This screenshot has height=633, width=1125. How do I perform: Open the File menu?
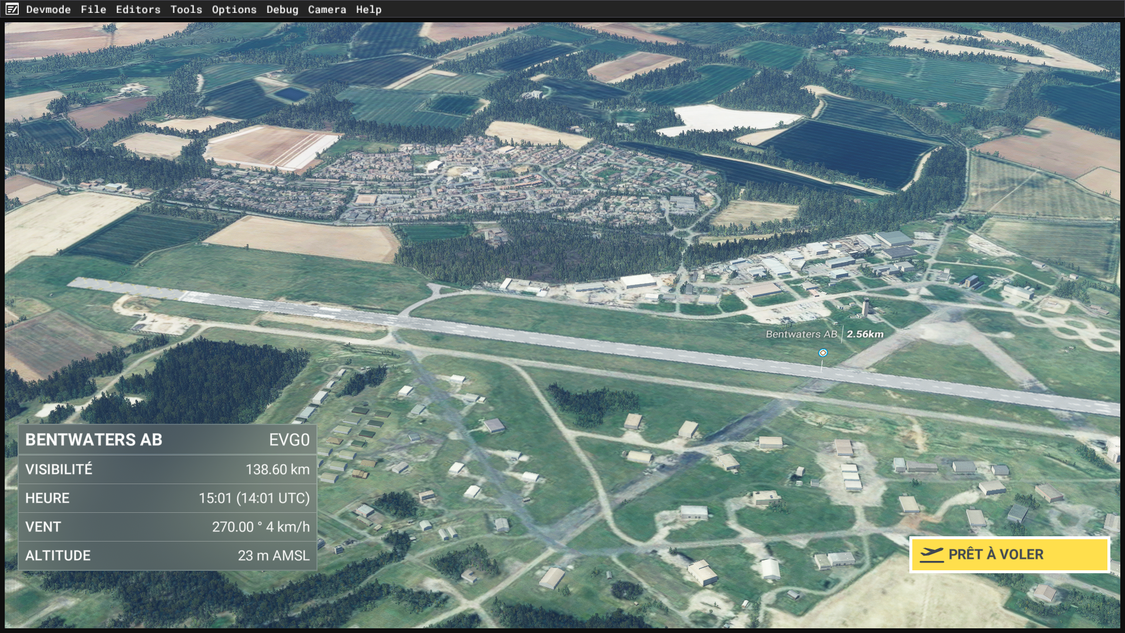point(93,9)
